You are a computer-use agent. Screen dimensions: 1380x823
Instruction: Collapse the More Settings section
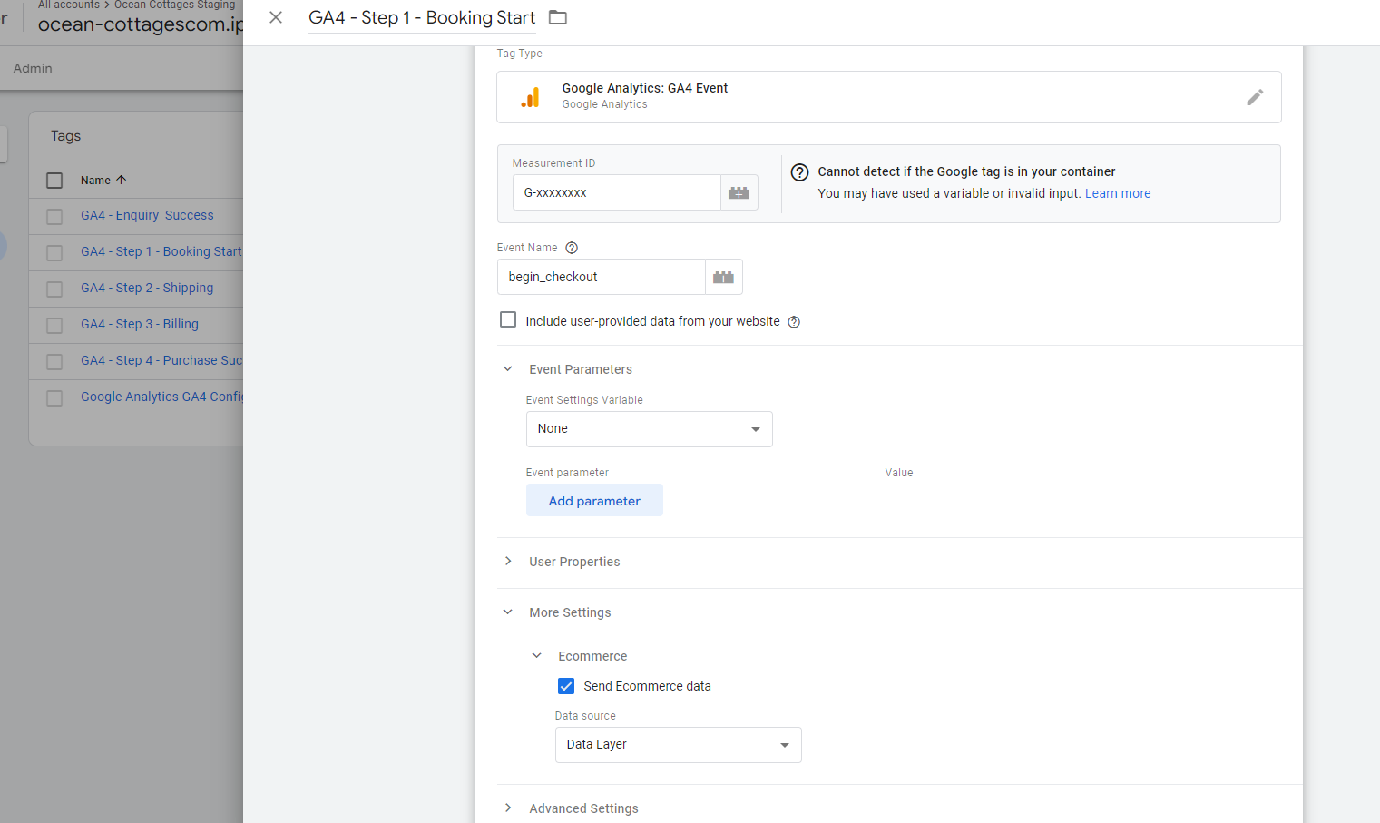(x=508, y=612)
